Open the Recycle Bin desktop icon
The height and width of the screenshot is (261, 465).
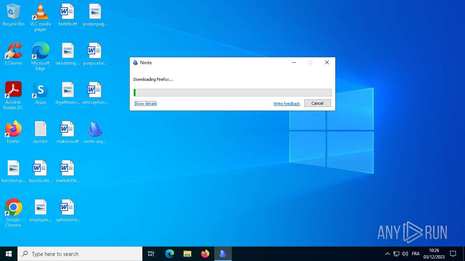coord(13,15)
